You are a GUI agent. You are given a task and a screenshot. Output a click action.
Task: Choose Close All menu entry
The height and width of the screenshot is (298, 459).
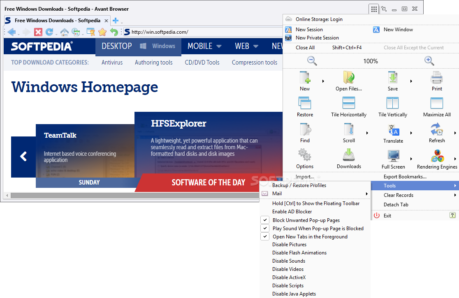tap(305, 48)
